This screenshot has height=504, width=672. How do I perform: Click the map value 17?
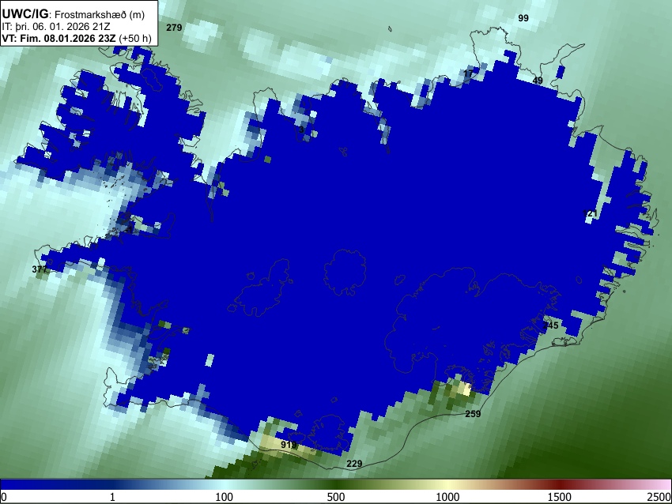point(469,73)
